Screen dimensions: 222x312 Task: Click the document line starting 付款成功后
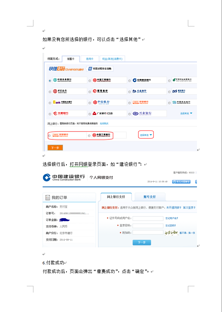pos(96,271)
